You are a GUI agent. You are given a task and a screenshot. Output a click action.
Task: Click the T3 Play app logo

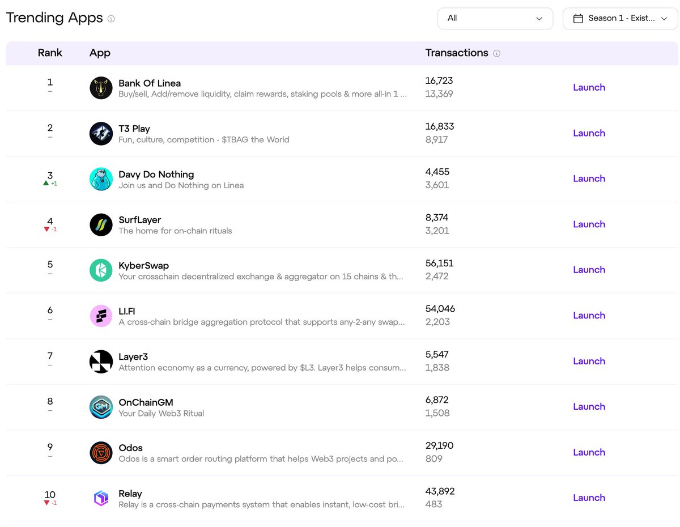pyautogui.click(x=101, y=133)
